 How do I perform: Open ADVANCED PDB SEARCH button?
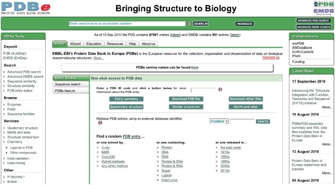click(x=313, y=21)
